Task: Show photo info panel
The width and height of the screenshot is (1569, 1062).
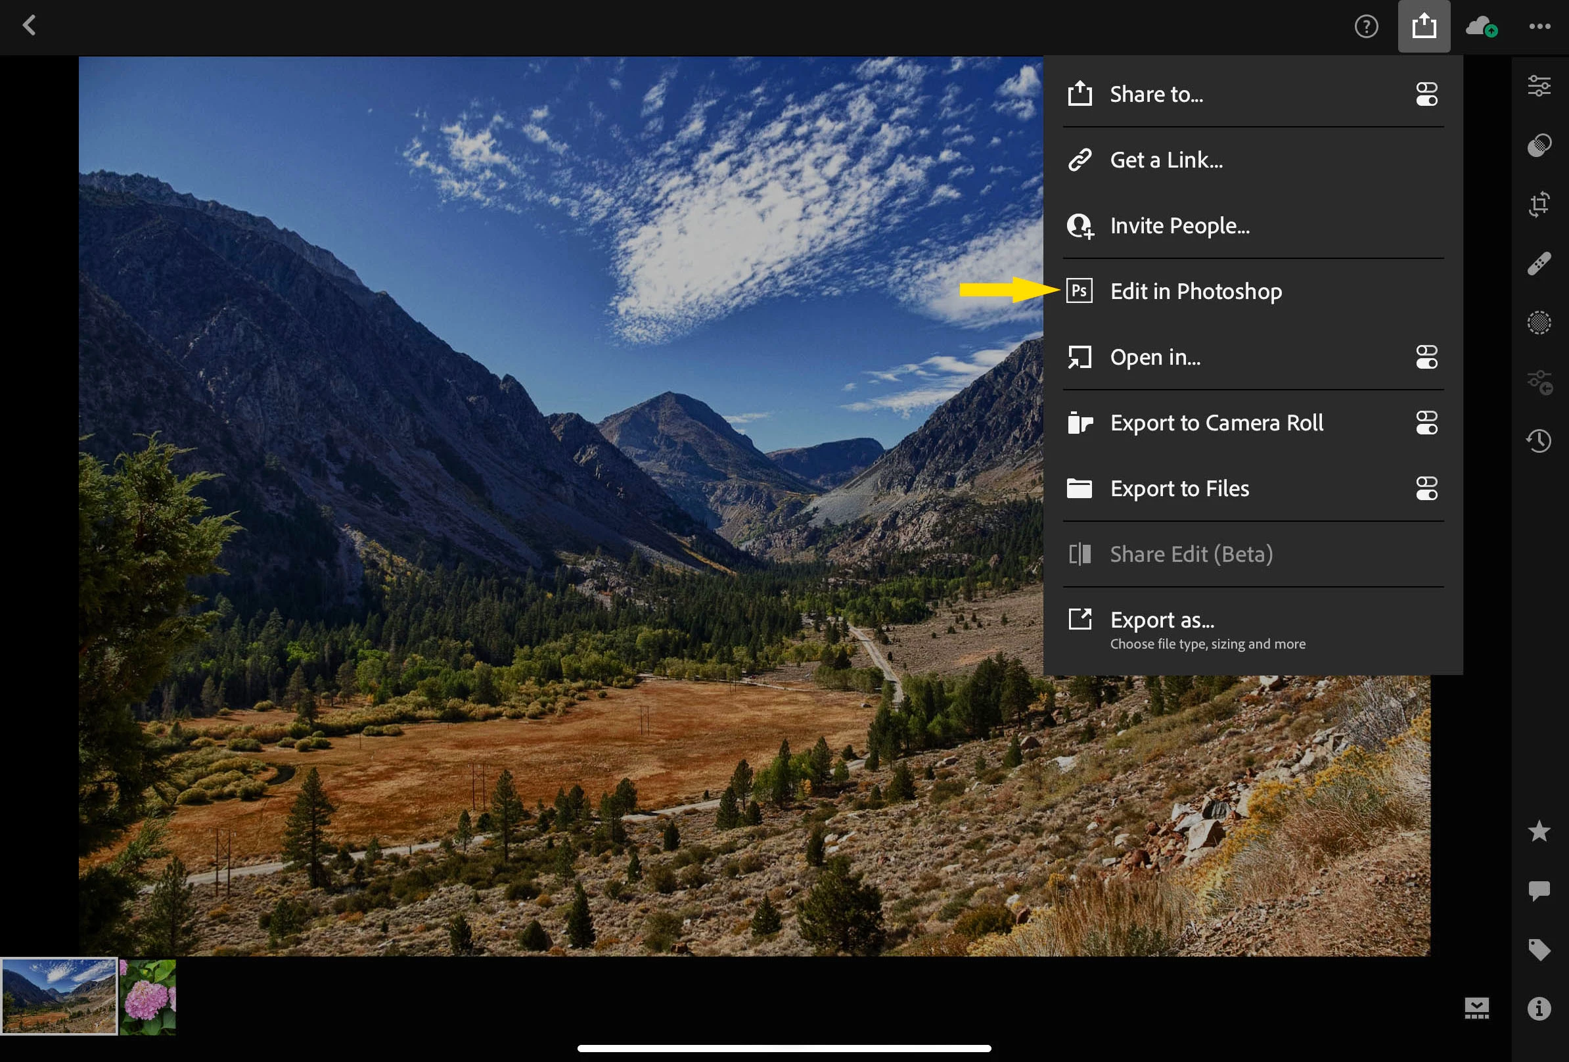Action: (x=1539, y=1009)
